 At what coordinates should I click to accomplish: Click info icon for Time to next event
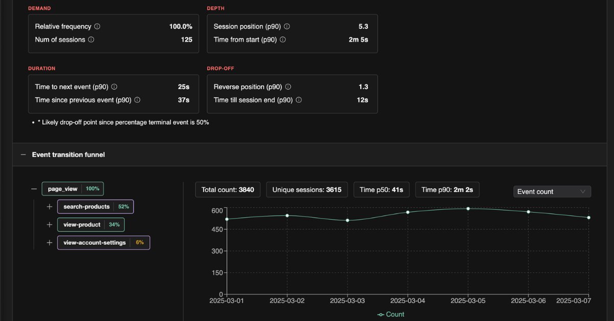point(114,87)
